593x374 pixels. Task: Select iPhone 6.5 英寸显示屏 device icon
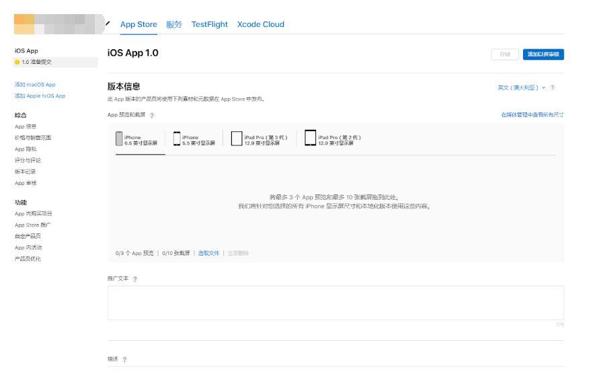click(x=119, y=139)
